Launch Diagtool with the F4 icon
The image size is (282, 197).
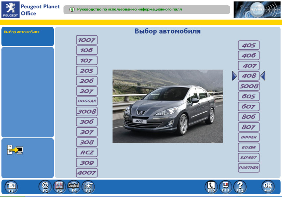pyautogui.click(x=74, y=187)
